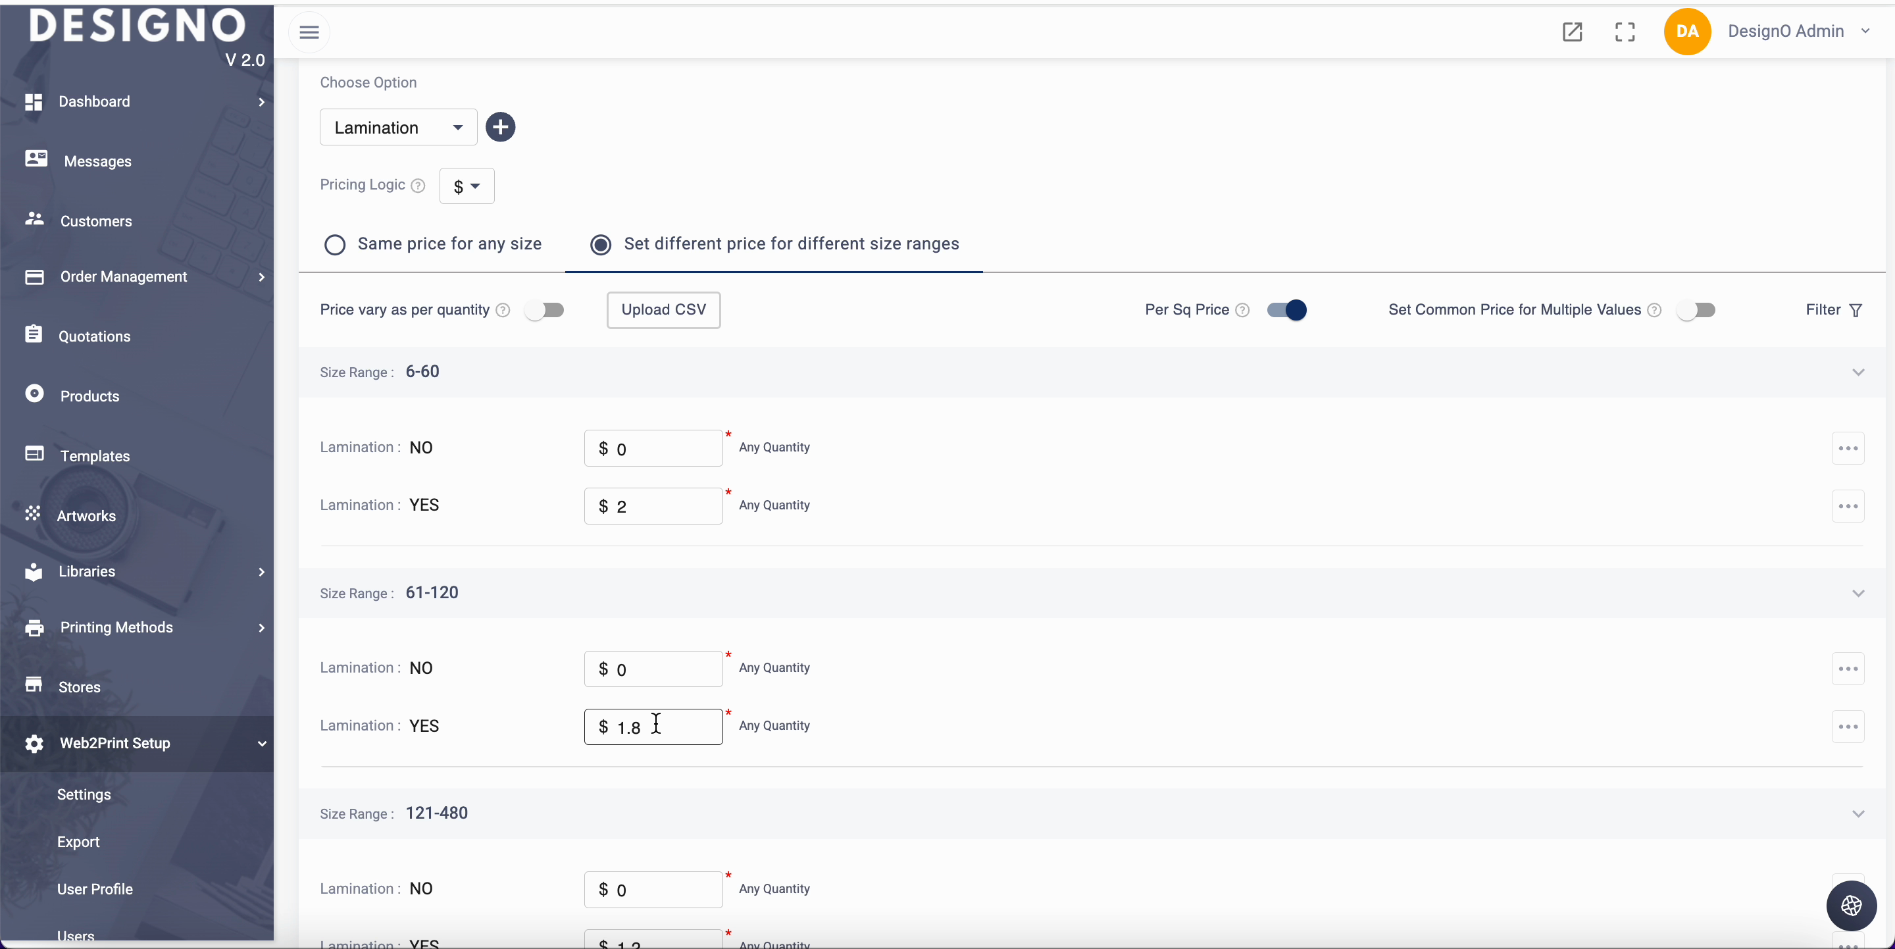This screenshot has height=949, width=1895.
Task: Open the floating support widget icon
Action: [1851, 905]
